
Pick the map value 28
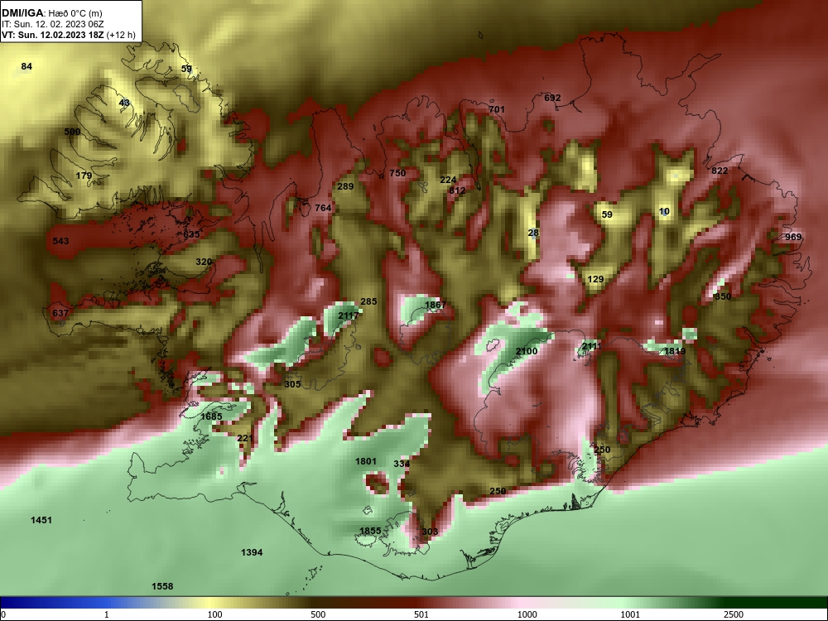coord(533,233)
